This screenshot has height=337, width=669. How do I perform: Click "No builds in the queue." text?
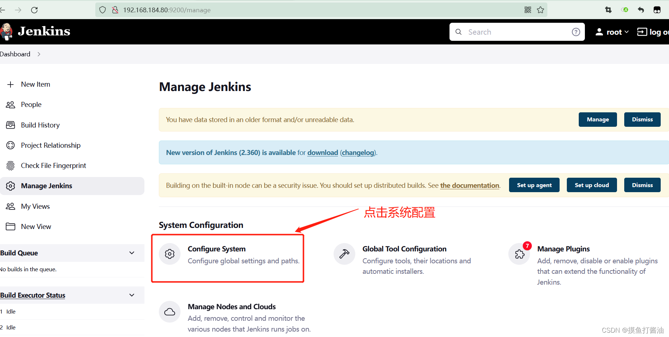click(x=29, y=269)
